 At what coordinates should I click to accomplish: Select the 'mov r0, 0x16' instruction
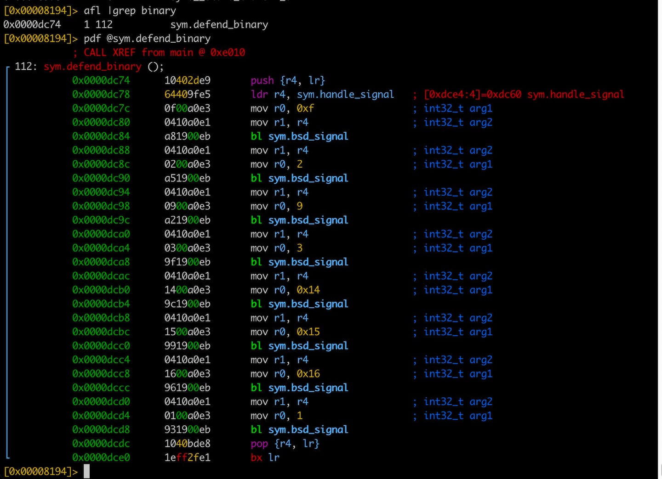285,374
